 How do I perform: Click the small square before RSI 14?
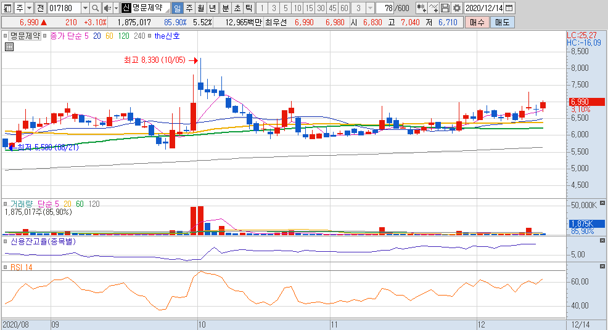[5, 267]
